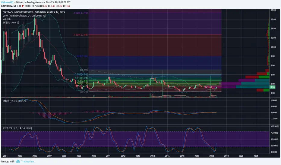This screenshot has width=281, height=165.
Task: Click the 10.00 price axis label
Action: (273, 47)
